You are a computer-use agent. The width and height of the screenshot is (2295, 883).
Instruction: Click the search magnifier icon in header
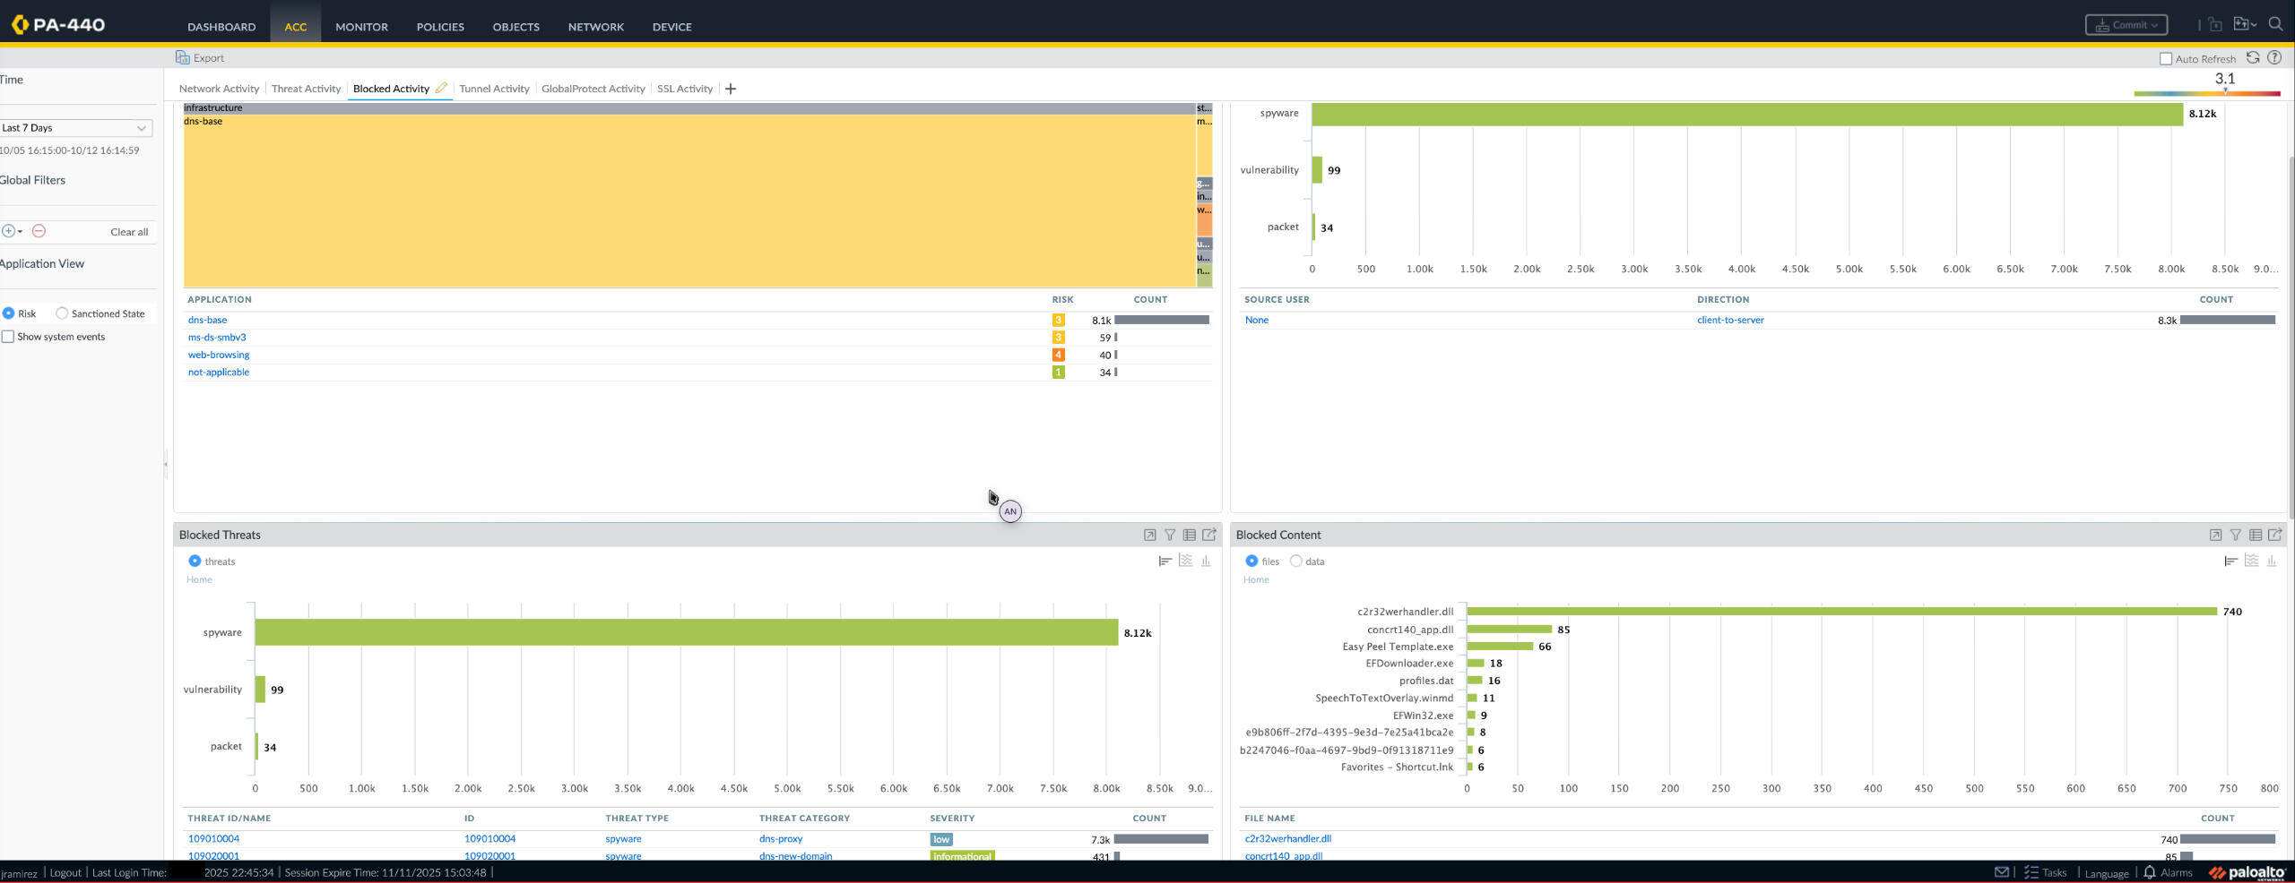(x=2275, y=24)
